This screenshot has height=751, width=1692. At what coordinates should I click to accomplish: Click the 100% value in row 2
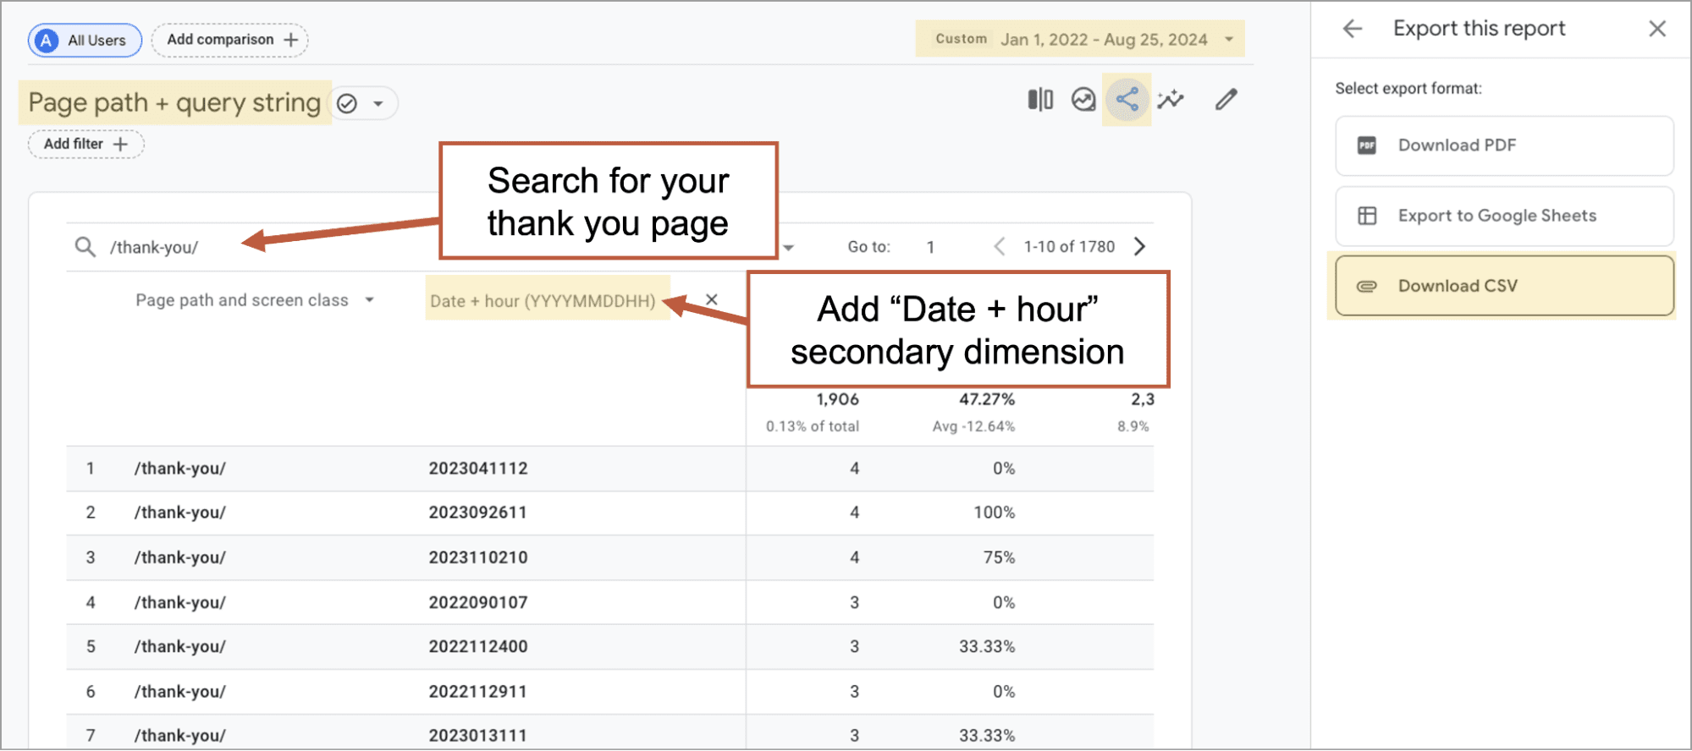coord(995,513)
